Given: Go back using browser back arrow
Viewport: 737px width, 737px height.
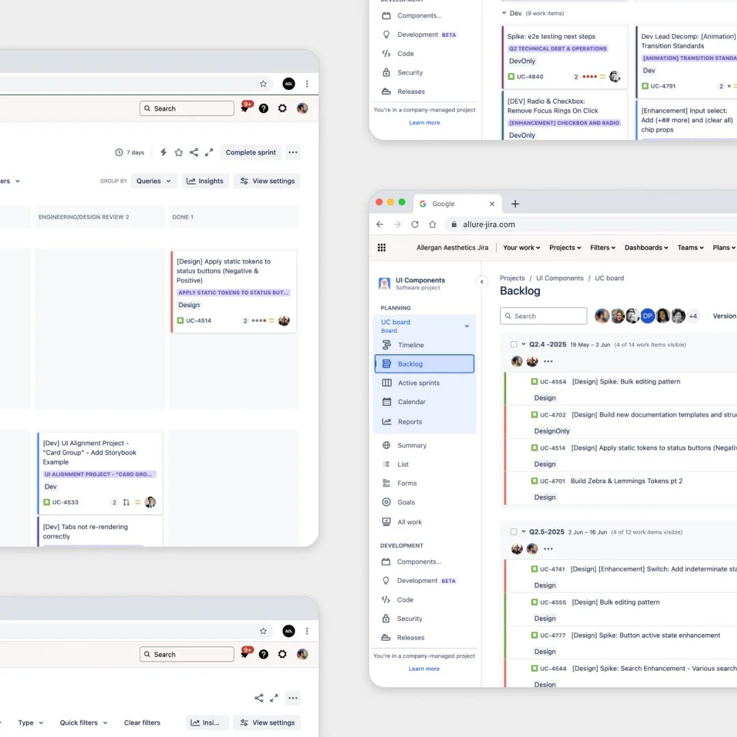Looking at the screenshot, I should pyautogui.click(x=380, y=225).
